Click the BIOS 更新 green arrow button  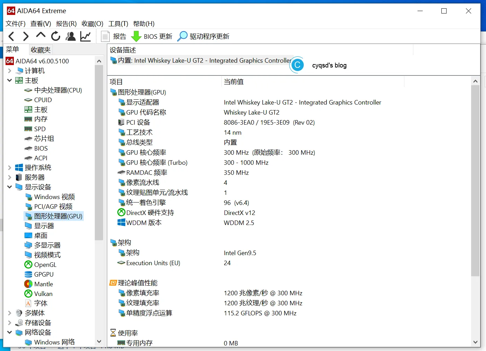click(x=152, y=36)
